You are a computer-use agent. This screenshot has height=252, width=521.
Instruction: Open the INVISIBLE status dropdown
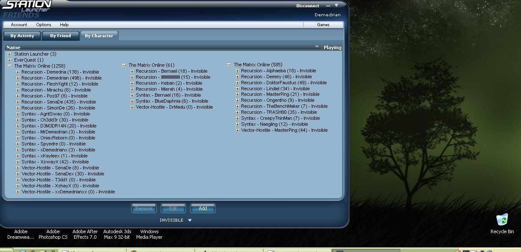(x=190, y=220)
